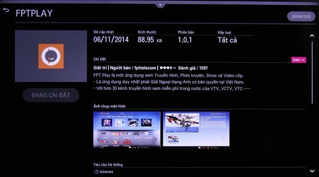
Task: Click left arrow inside first screenshot
Action: [98, 139]
